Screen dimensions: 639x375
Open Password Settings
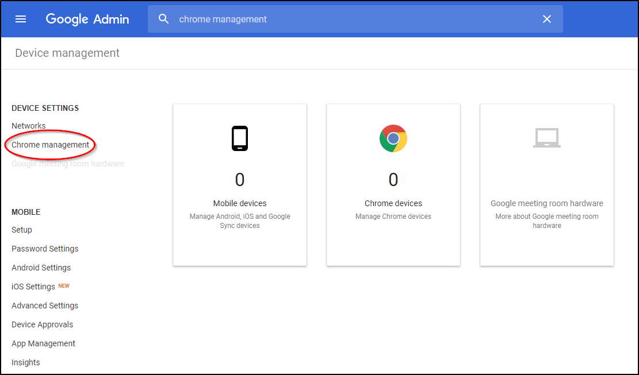pyautogui.click(x=45, y=249)
